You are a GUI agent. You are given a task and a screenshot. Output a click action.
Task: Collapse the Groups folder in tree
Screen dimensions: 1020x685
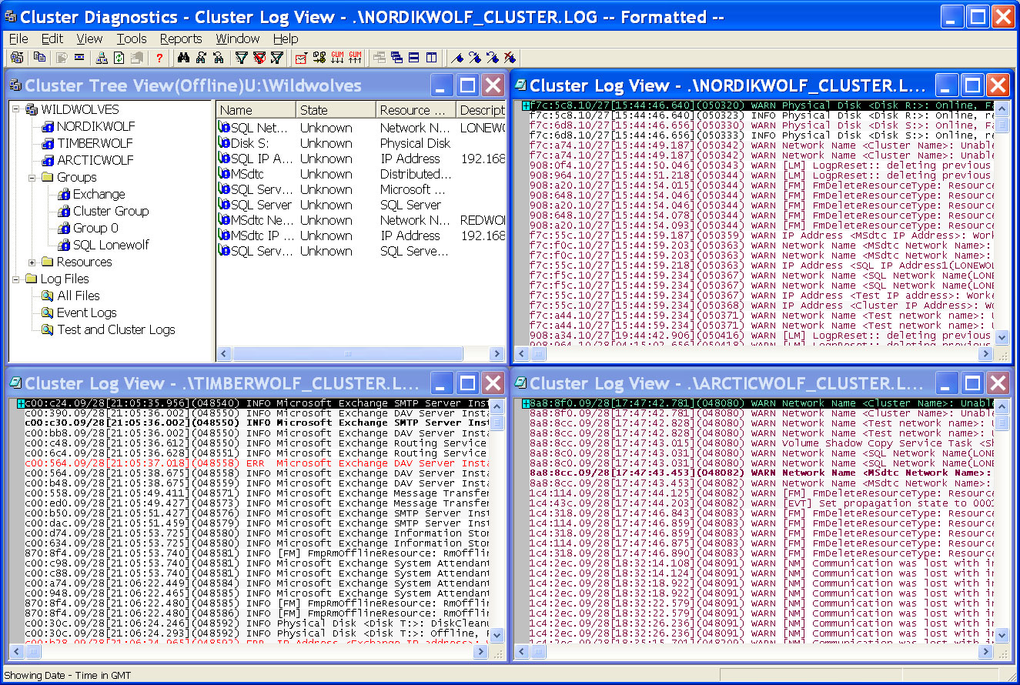click(32, 177)
